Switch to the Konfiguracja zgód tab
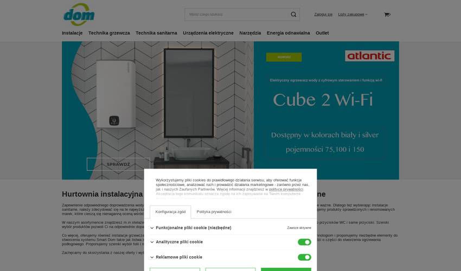Image resolution: width=461 pixels, height=271 pixels. [x=170, y=212]
